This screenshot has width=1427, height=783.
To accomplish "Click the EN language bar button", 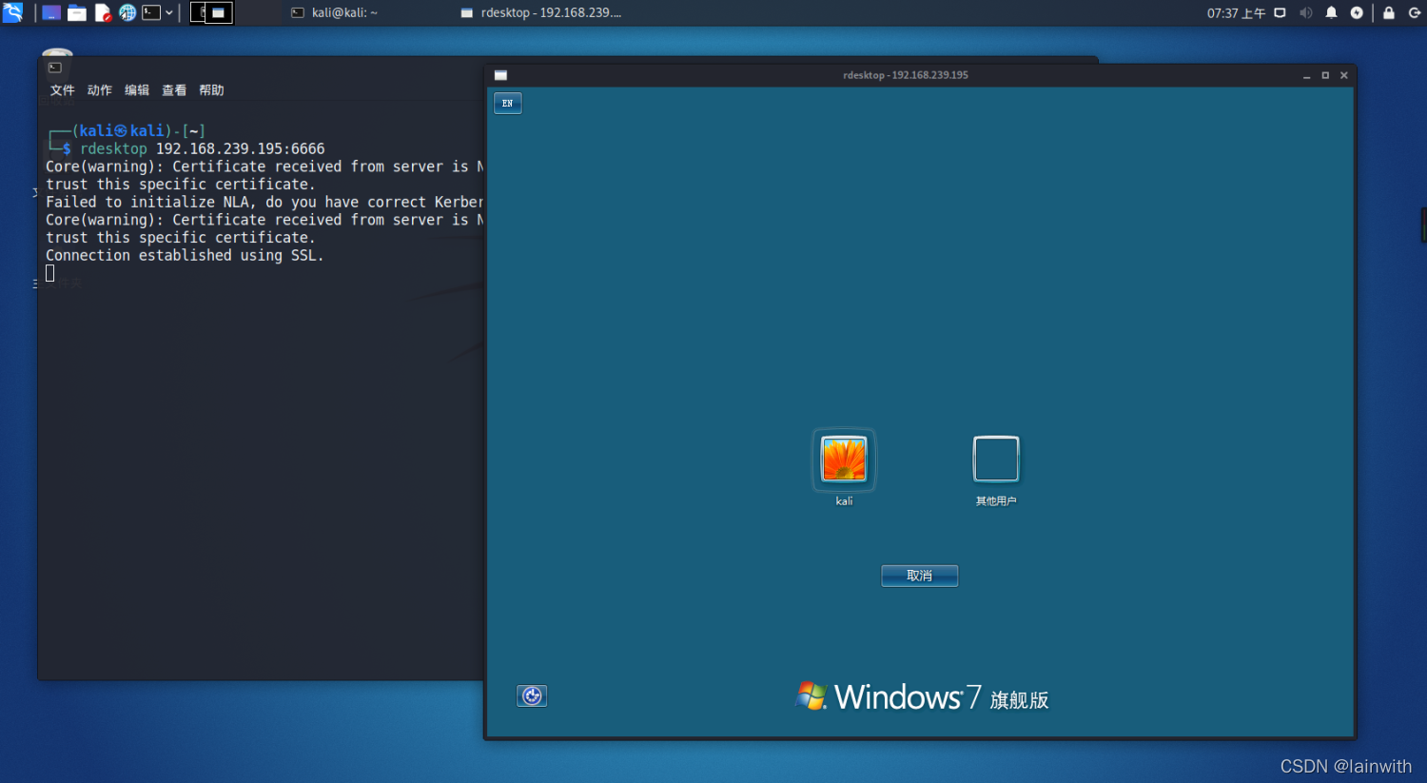I will pos(508,103).
